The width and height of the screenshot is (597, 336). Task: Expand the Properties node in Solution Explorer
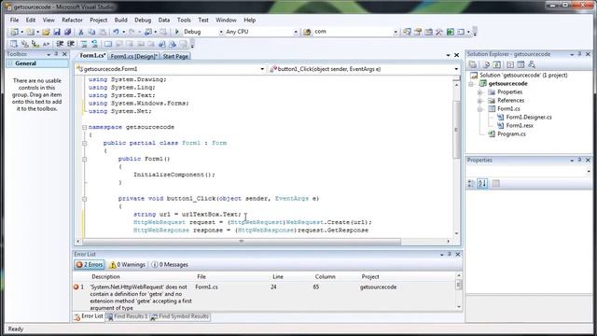[x=480, y=92]
